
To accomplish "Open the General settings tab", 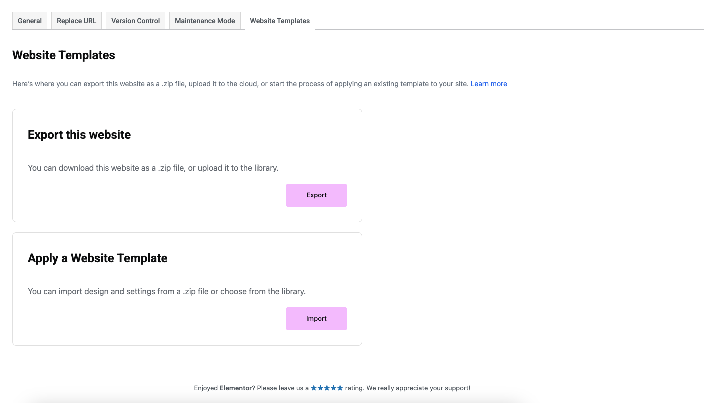I will [30, 21].
